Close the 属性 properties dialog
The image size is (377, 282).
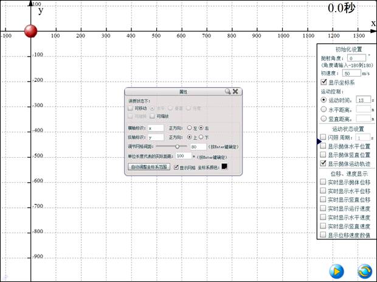pyautogui.click(x=235, y=91)
